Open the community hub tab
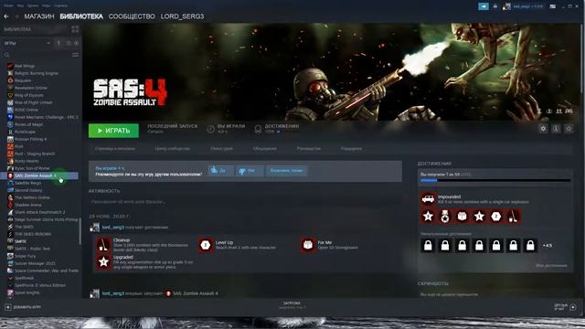Image resolution: width=585 pixels, height=329 pixels. 173,148
